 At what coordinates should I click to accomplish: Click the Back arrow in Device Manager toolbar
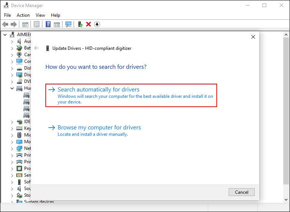[x=5, y=24]
